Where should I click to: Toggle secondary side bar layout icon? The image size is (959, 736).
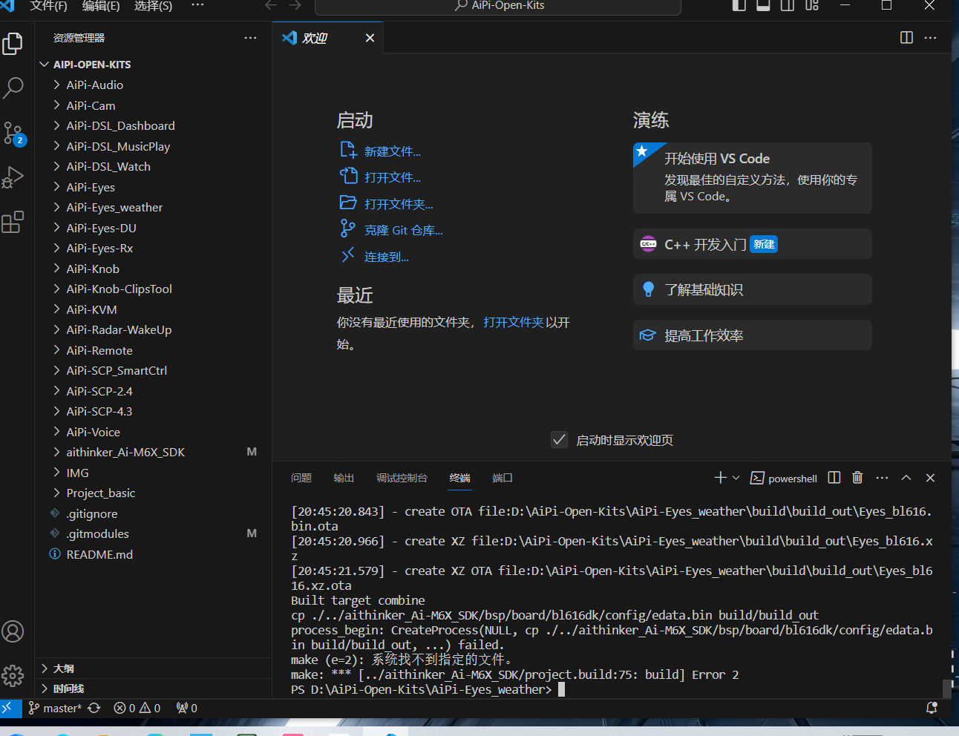tap(788, 5)
